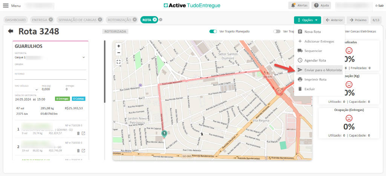Click the small gray close-all tabs icon
The width and height of the screenshot is (386, 176).
161,20
